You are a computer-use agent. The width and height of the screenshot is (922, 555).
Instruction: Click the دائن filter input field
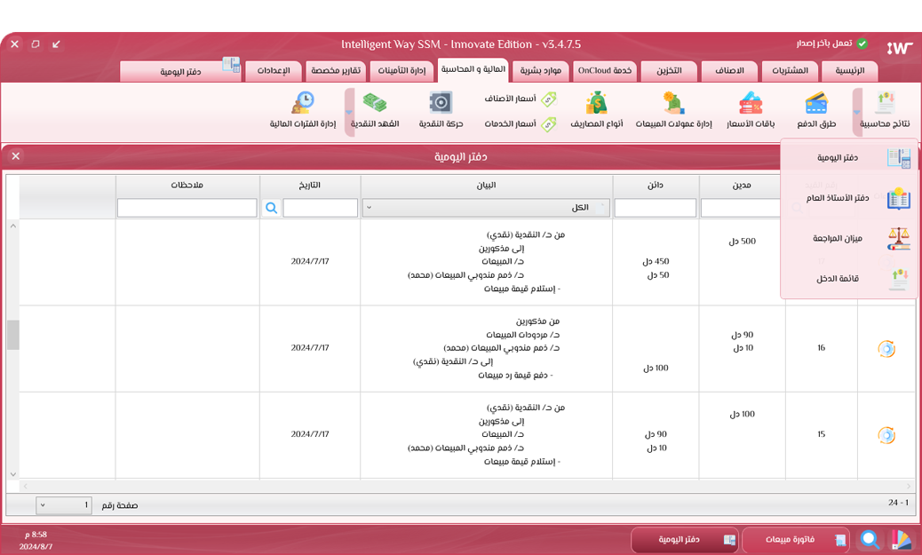tap(655, 208)
